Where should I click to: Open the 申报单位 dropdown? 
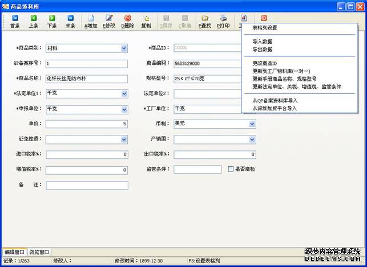[124, 109]
